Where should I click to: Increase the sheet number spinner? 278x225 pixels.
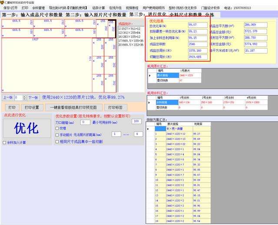point(24,96)
